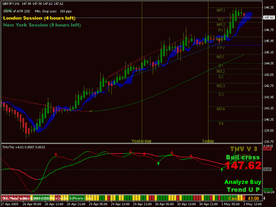
Task: Click the "THV V 3" system label
Action: [244, 149]
